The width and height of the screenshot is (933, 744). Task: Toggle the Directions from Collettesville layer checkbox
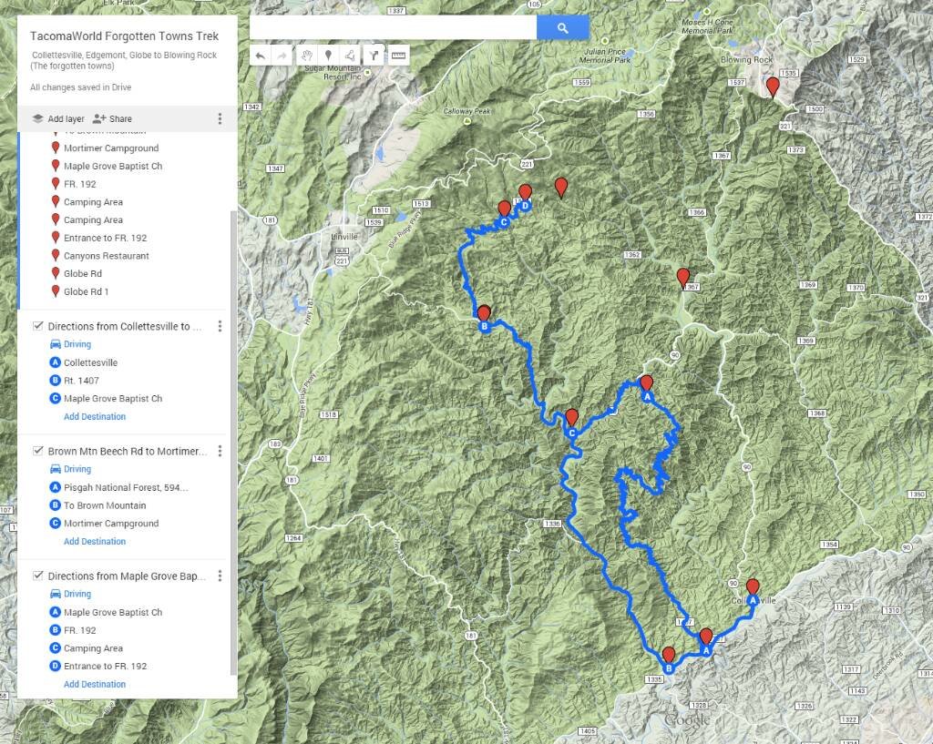38,326
